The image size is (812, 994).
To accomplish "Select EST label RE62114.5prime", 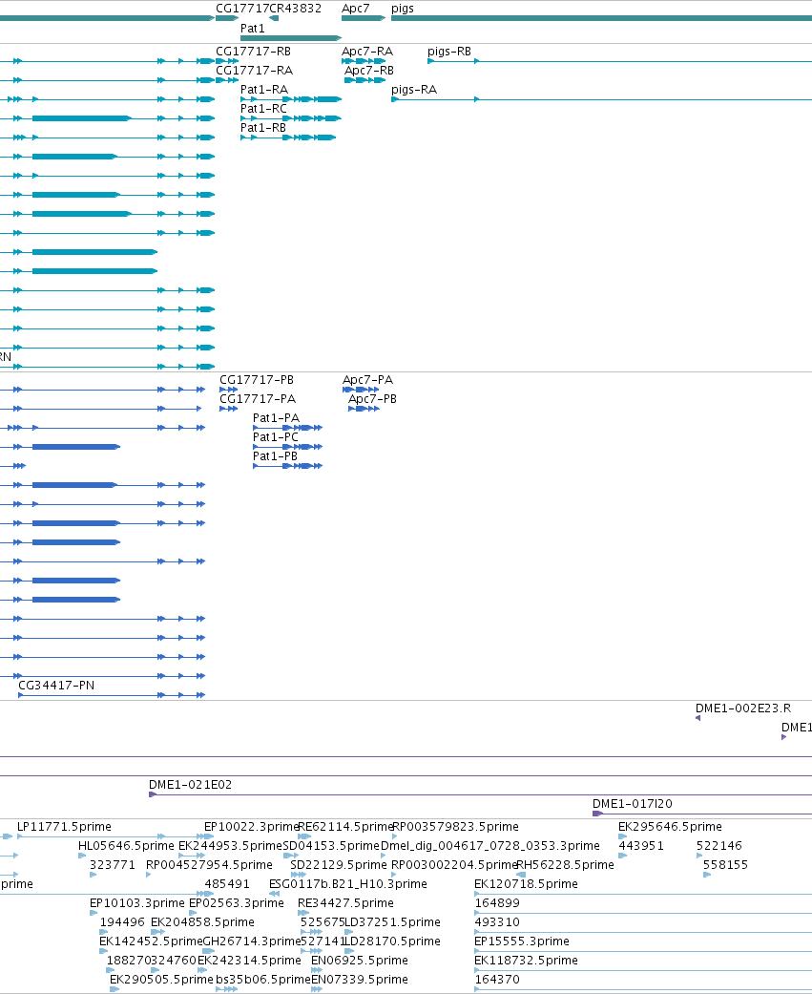I will [345, 827].
